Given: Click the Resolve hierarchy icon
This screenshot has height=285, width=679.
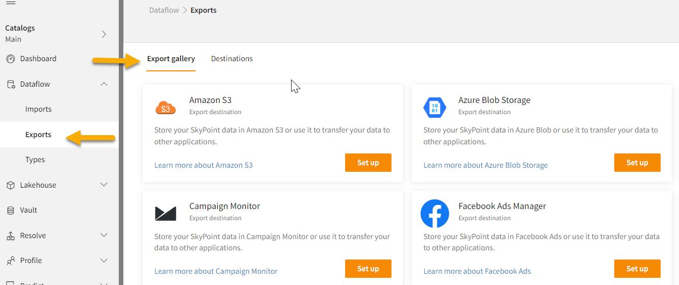Looking at the screenshot, I should pos(11,236).
